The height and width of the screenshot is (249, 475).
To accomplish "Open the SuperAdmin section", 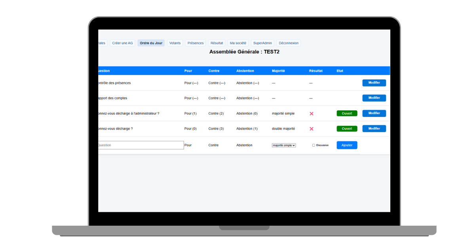I will click(x=262, y=43).
